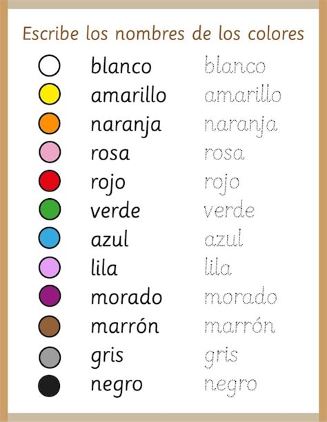Click the green color circle

point(50,209)
